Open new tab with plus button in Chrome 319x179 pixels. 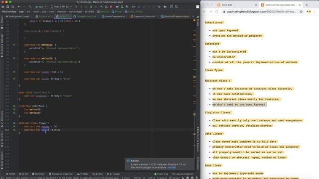pos(307,5)
